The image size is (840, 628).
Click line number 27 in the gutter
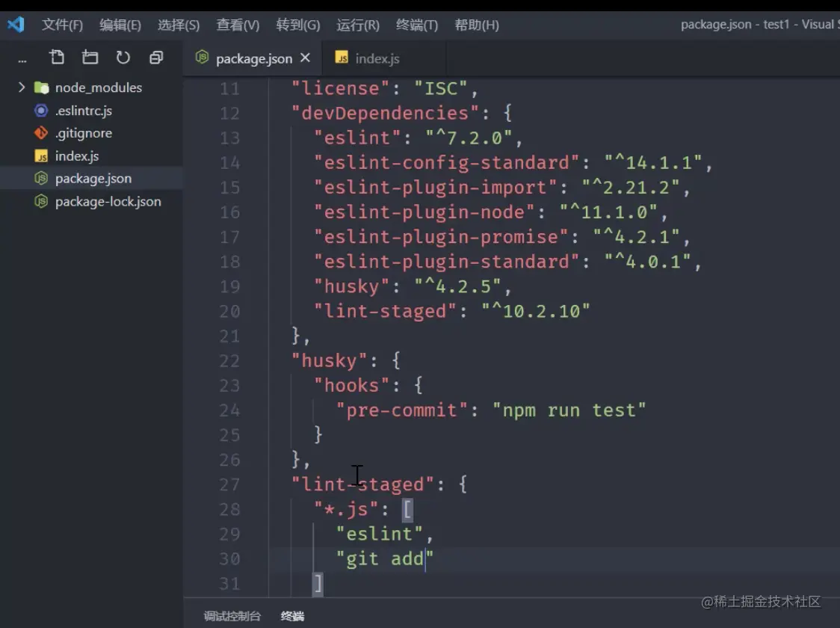pyautogui.click(x=229, y=484)
